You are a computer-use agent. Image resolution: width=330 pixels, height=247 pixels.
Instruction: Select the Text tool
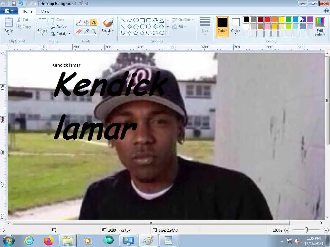tap(94, 22)
